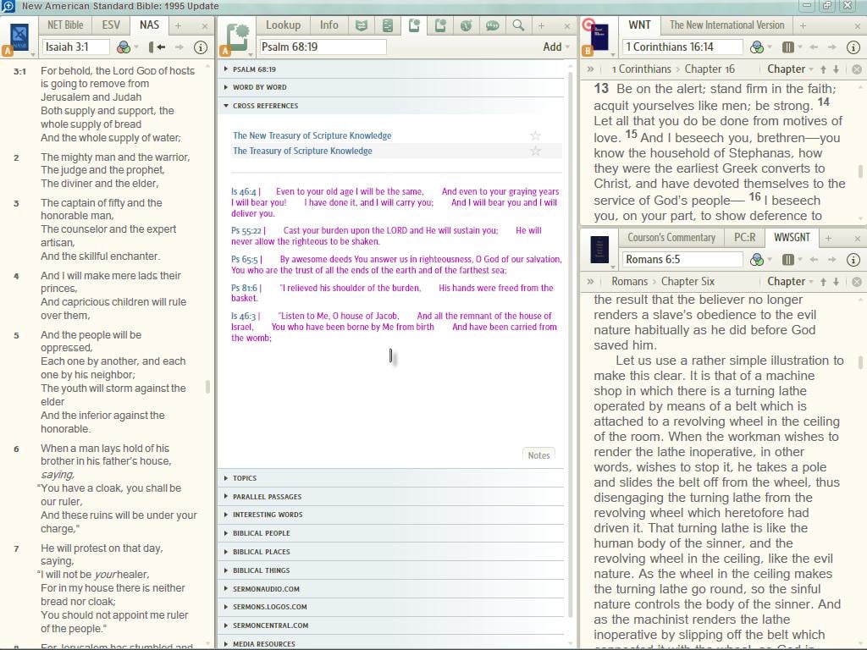This screenshot has height=650, width=867.
Task: Click the forward navigation arrow in the WNT panel
Action: (x=832, y=47)
